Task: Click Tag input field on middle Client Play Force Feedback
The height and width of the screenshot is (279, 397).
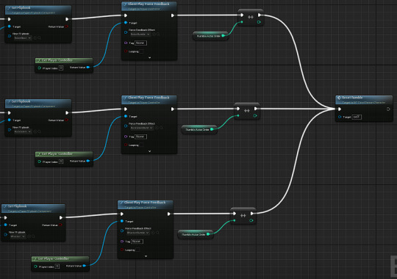Action: (140, 137)
